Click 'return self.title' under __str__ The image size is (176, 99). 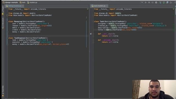pos(110,36)
